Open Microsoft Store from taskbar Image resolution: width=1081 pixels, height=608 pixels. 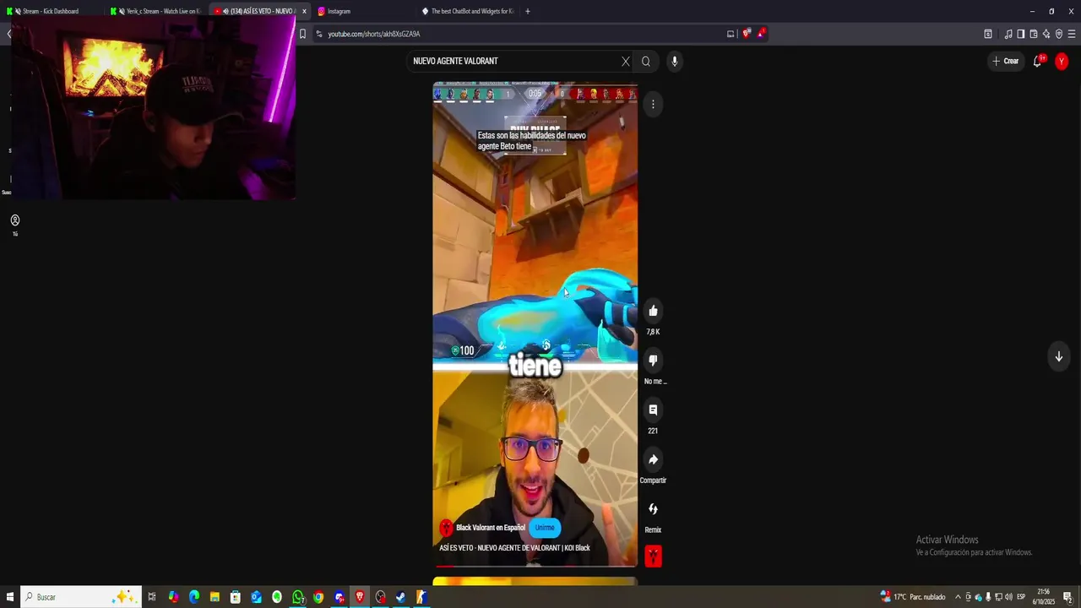[x=236, y=597]
